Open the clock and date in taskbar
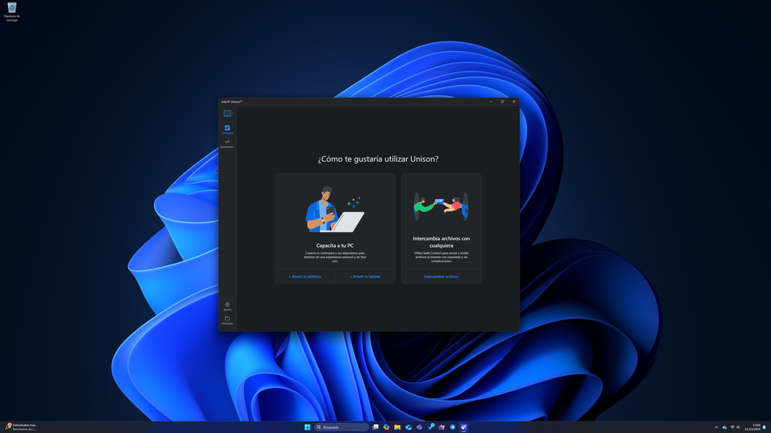 [753, 427]
